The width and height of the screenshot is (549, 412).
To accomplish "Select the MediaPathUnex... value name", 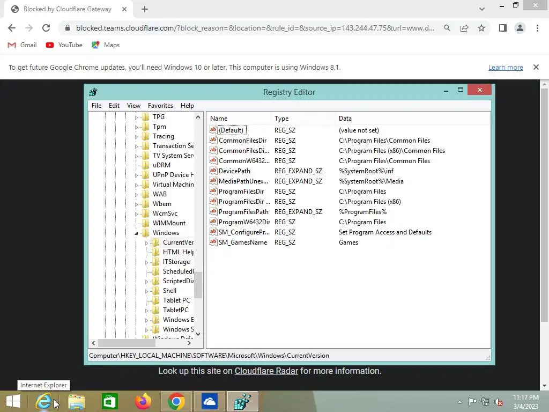I will point(243,181).
